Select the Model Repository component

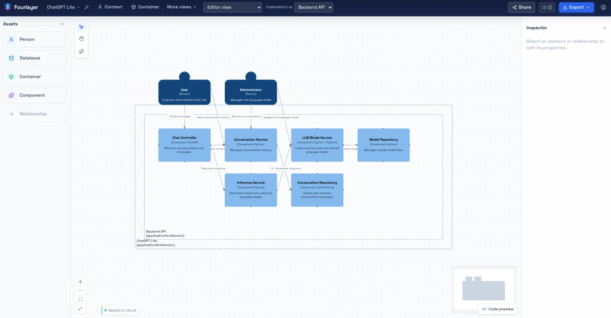click(383, 145)
